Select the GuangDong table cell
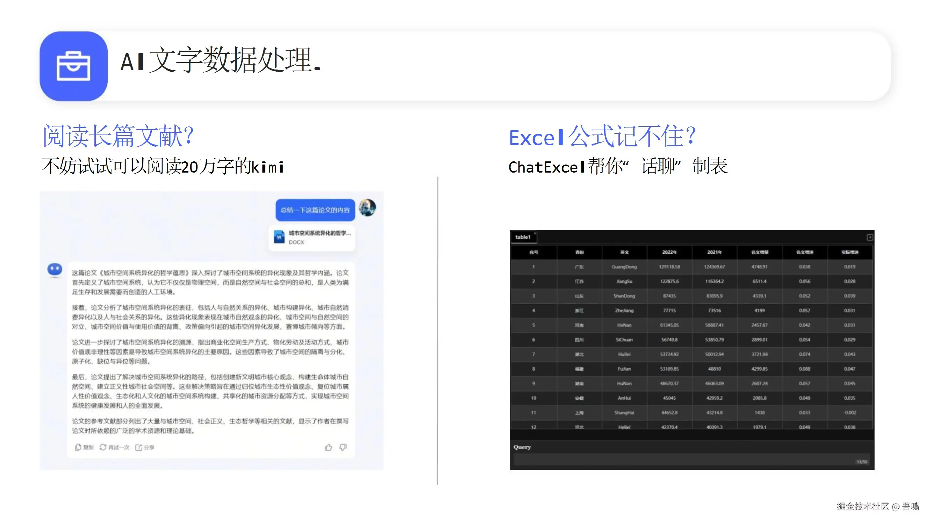932x524 pixels. click(624, 267)
